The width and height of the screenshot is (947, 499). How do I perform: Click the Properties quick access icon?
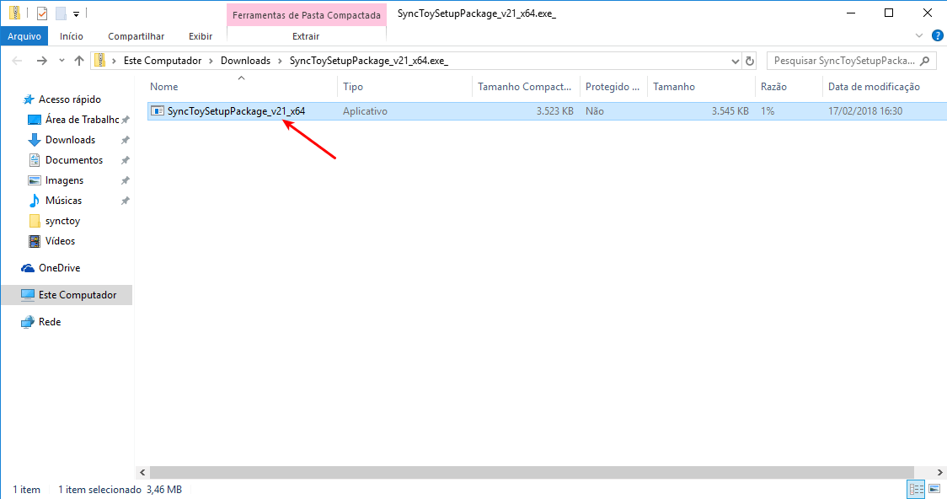41,13
